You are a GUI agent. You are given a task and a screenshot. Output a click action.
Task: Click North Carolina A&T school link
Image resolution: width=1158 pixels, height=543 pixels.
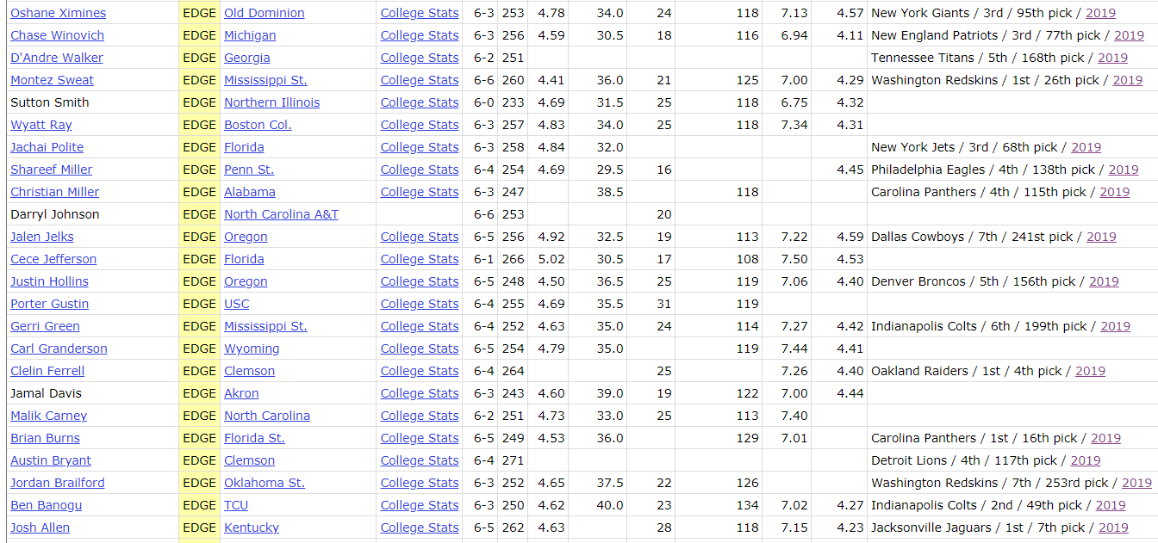coord(281,214)
